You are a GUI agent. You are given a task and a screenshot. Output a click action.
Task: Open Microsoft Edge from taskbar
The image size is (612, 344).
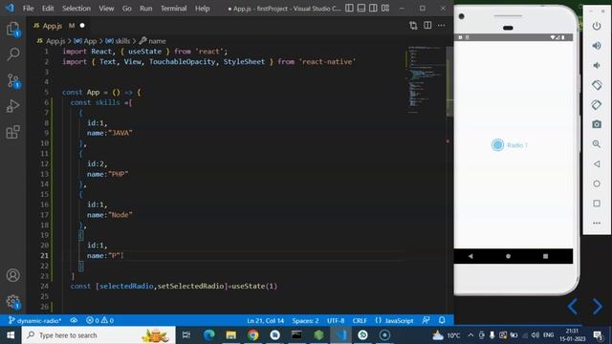point(209,335)
